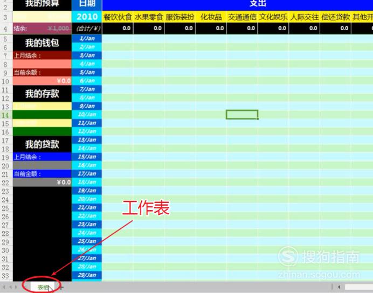Select the row 5 header
The width and height of the screenshot is (373, 293).
click(x=6, y=39)
